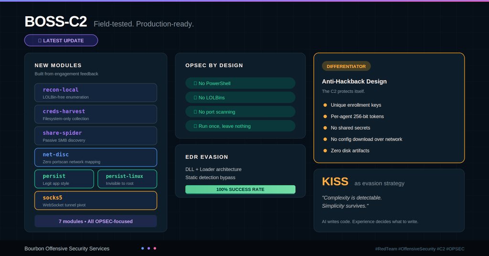Viewport: 489px width, 256px height.
Task: Select the Run once, leave nothing pill
Action: pos(240,126)
